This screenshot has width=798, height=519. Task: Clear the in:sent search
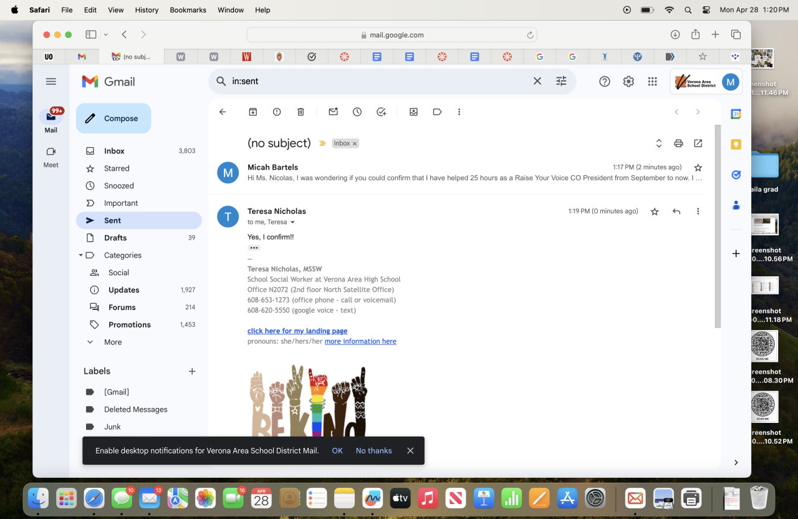(x=537, y=81)
